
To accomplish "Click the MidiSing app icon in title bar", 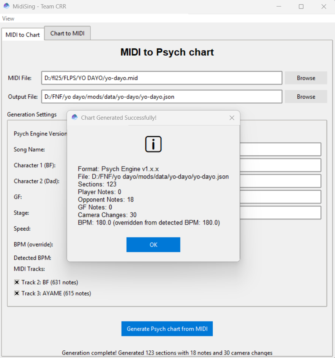I will 7,7.
